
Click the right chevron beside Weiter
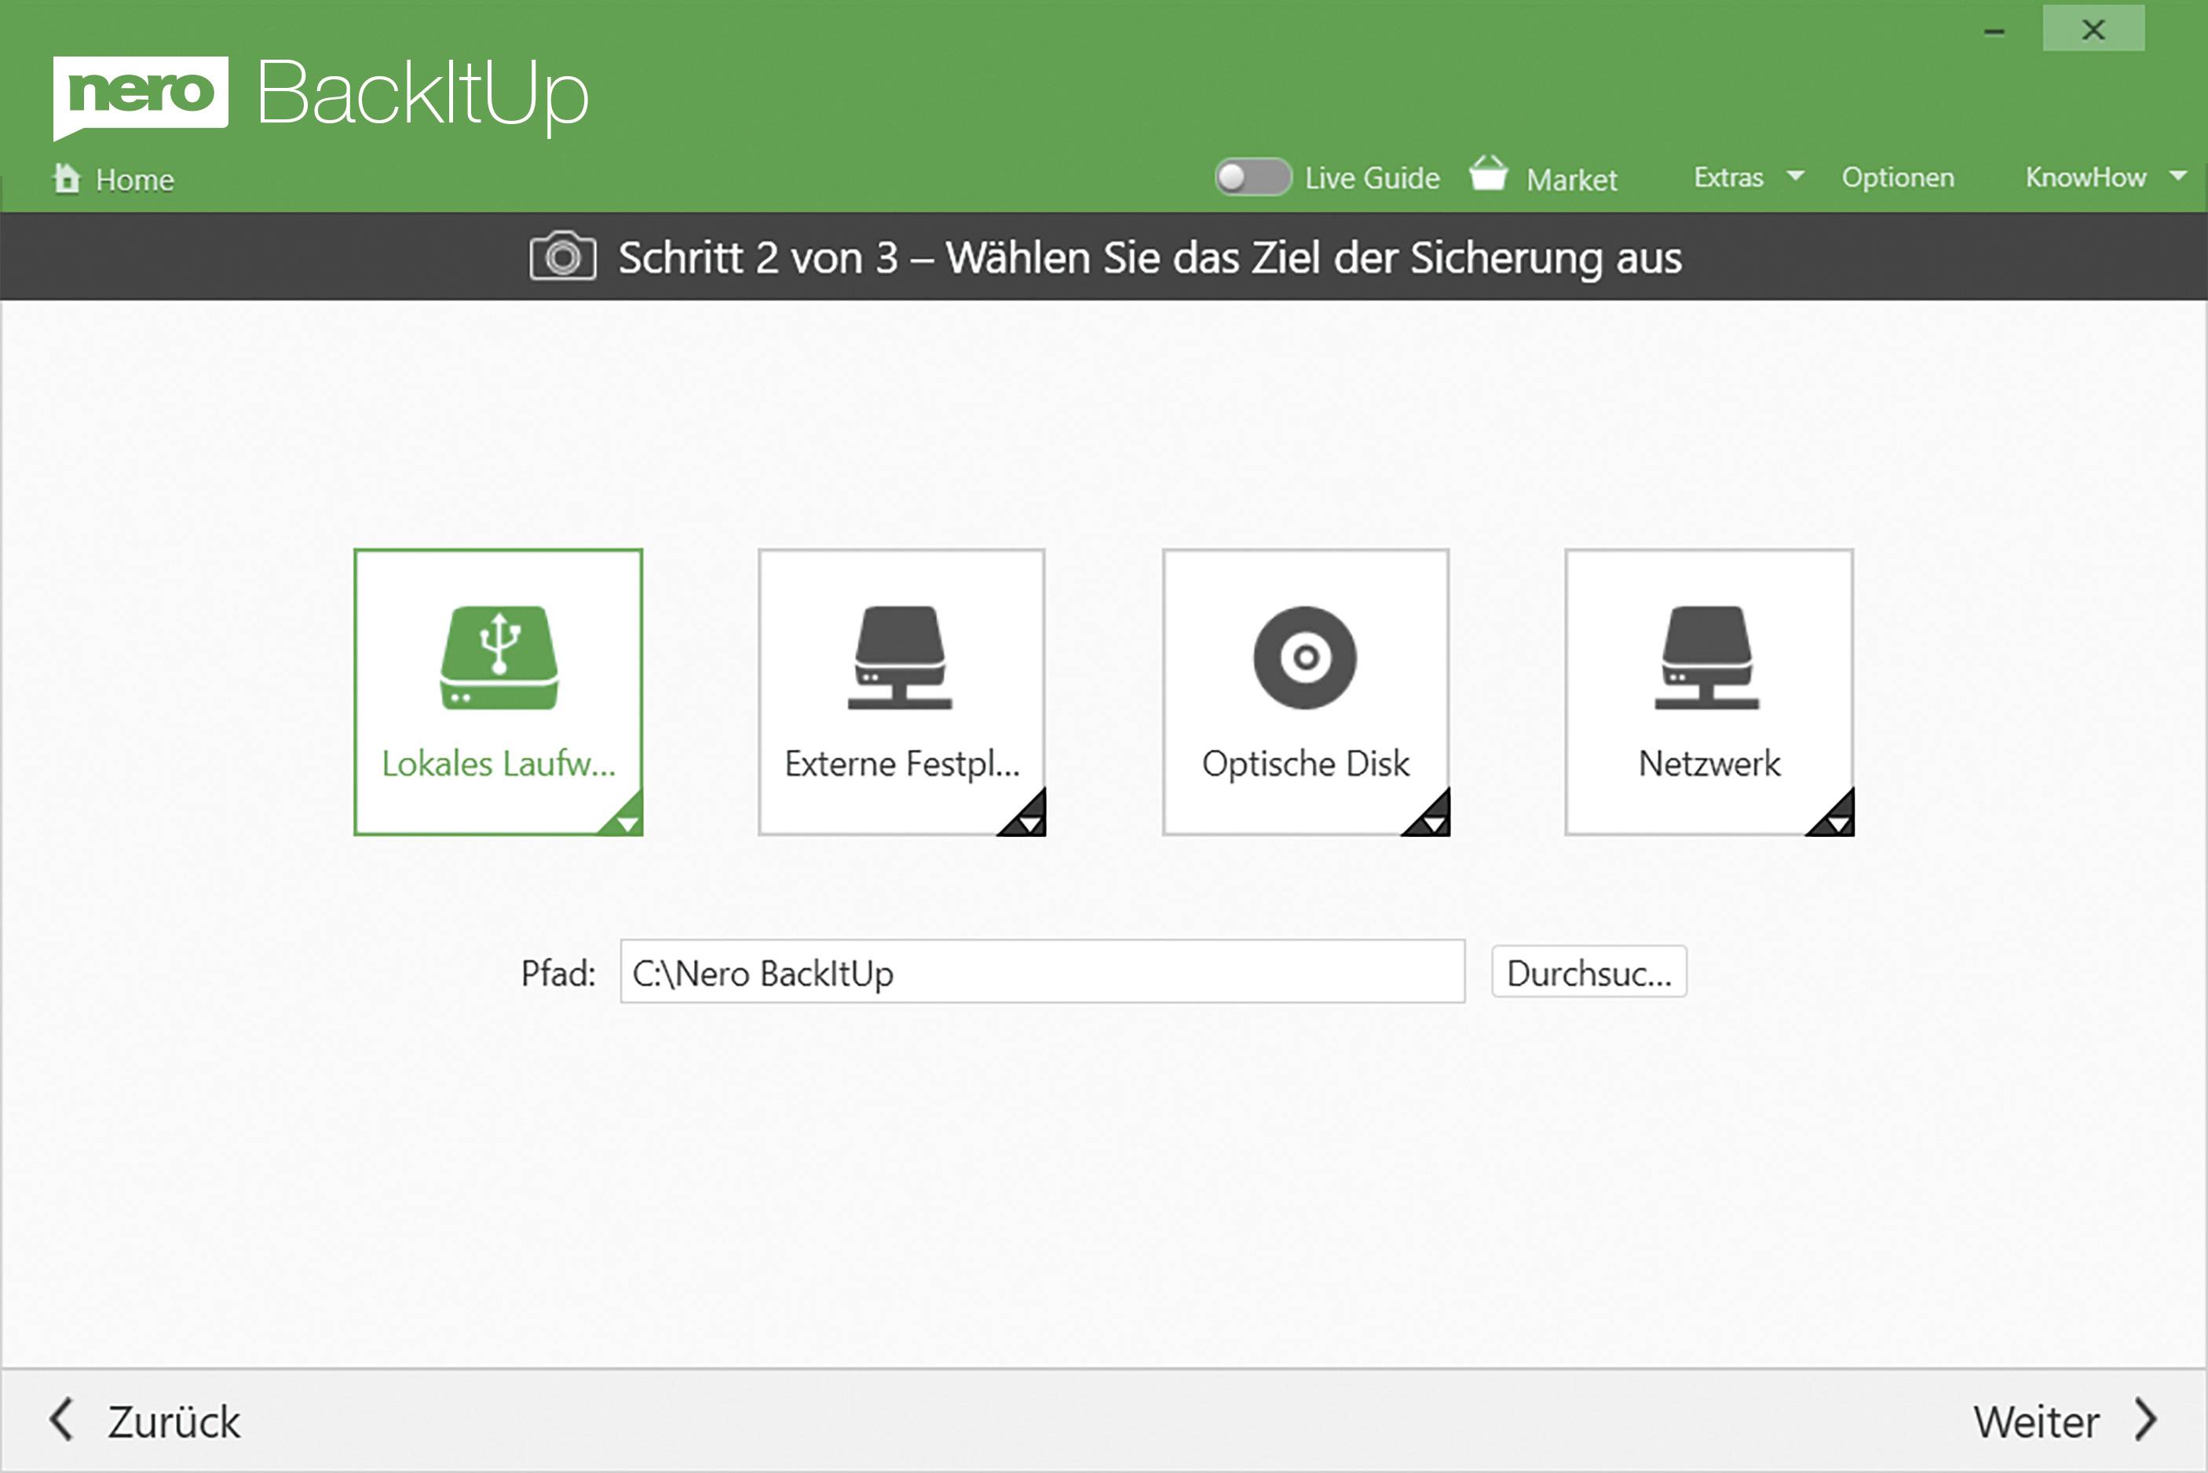2145,1420
